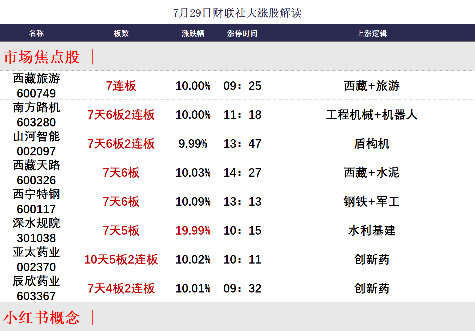Click limit-up time 14:27
The height and width of the screenshot is (331, 475).
tap(242, 173)
